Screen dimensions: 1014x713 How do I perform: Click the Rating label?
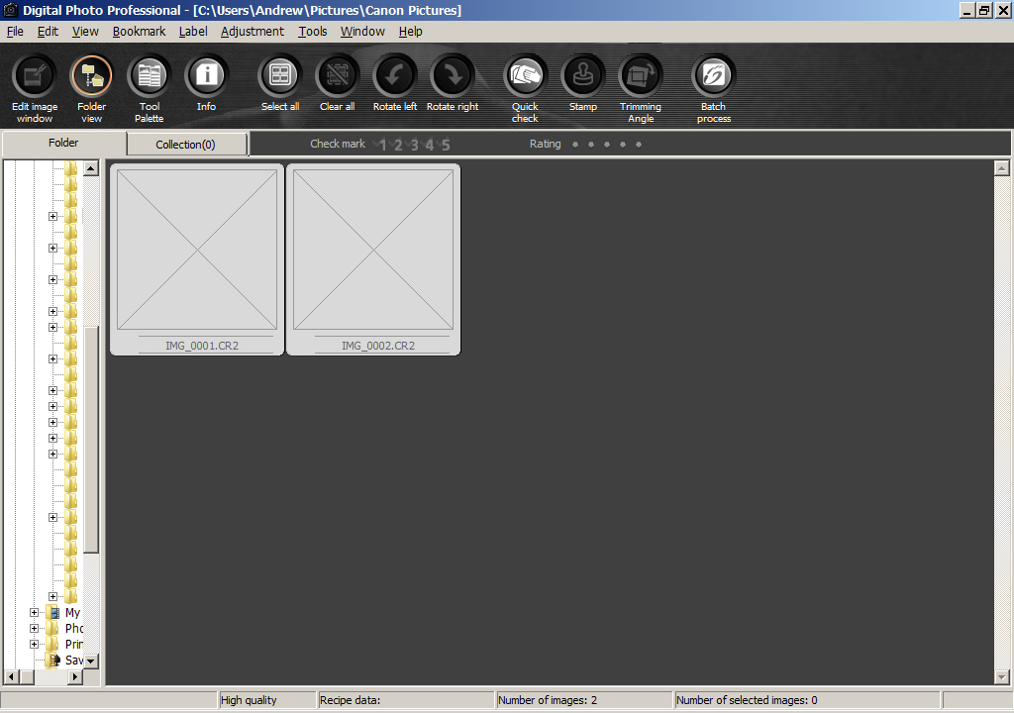[546, 144]
